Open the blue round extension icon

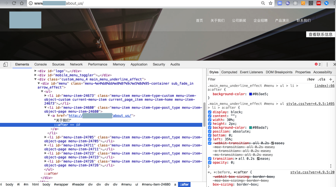click(x=327, y=3)
